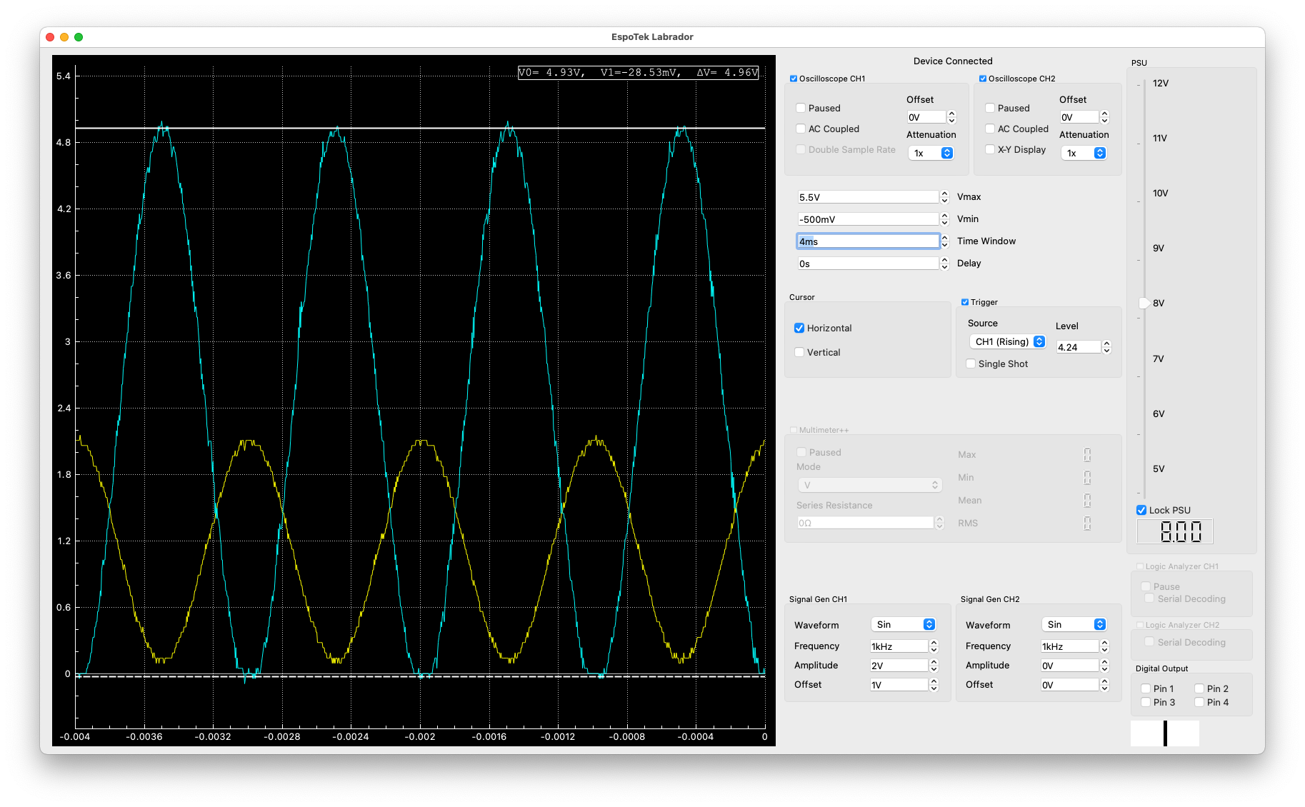Image resolution: width=1305 pixels, height=807 pixels.
Task: Enable Oscilloscope CH1 checkbox
Action: [x=794, y=79]
